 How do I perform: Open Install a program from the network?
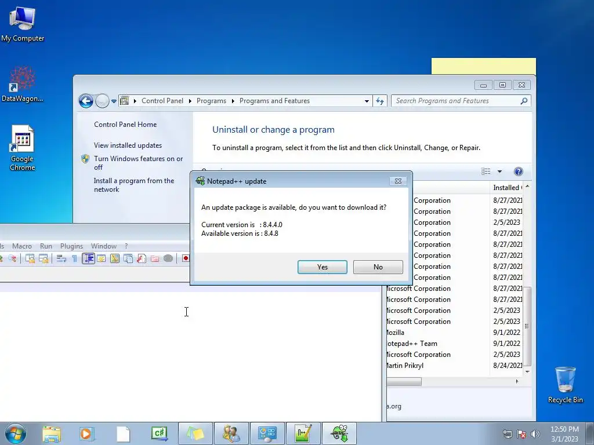point(134,185)
